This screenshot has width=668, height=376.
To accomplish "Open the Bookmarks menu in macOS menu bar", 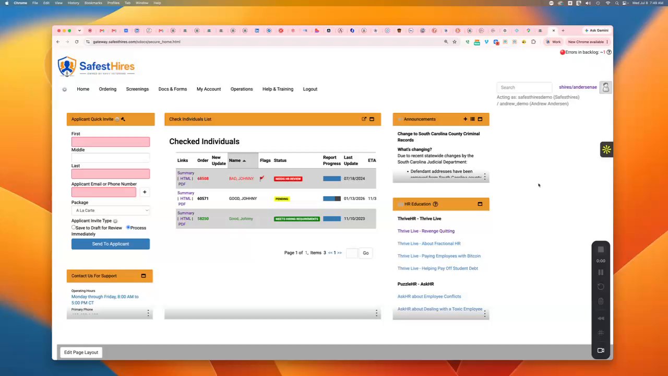I will pos(93,3).
